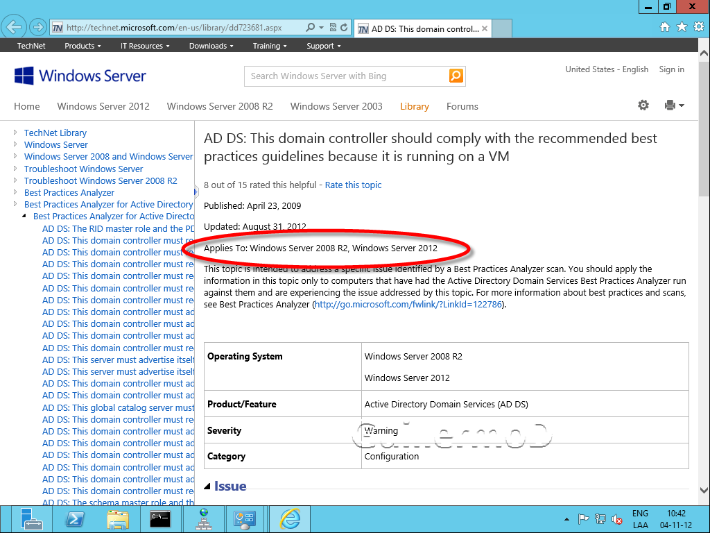This screenshot has width=710, height=533.
Task: Open the page settings gear icon
Action: [x=643, y=105]
